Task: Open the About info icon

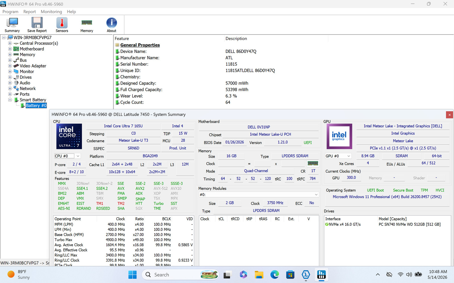Action: coord(112,25)
